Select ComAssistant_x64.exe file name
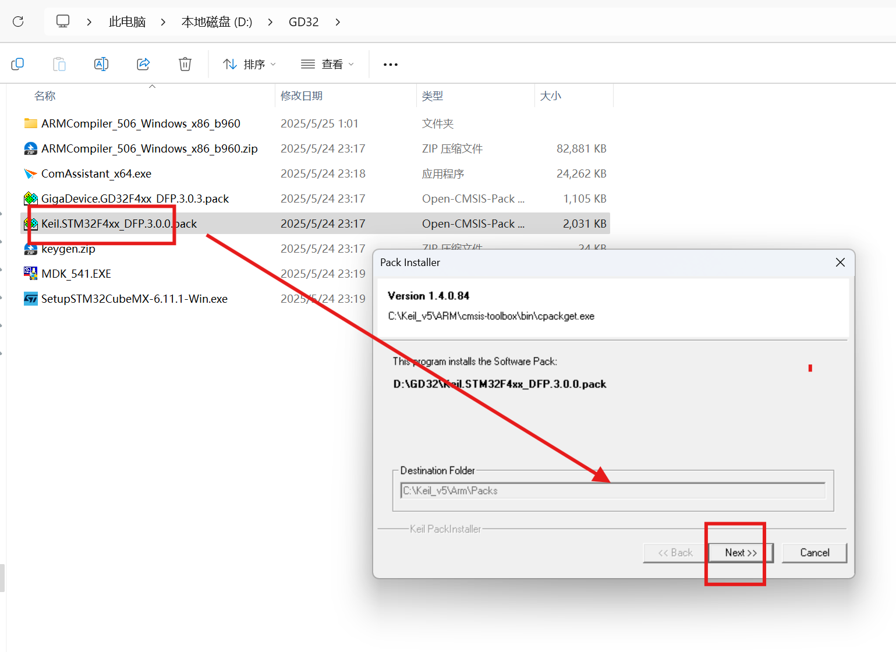Viewport: 896px width, 652px height. [96, 173]
